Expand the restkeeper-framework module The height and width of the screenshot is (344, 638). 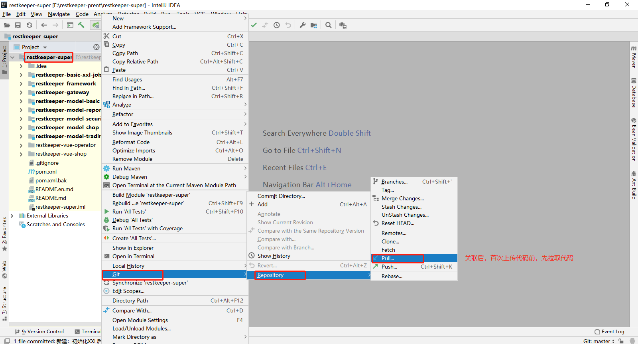(x=21, y=83)
